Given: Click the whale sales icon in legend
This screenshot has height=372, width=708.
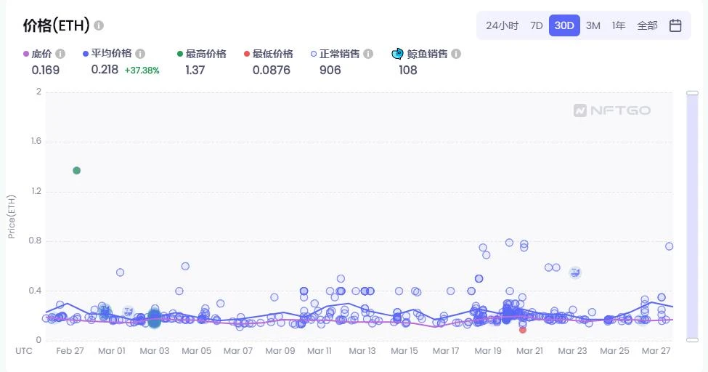Looking at the screenshot, I should 397,54.
